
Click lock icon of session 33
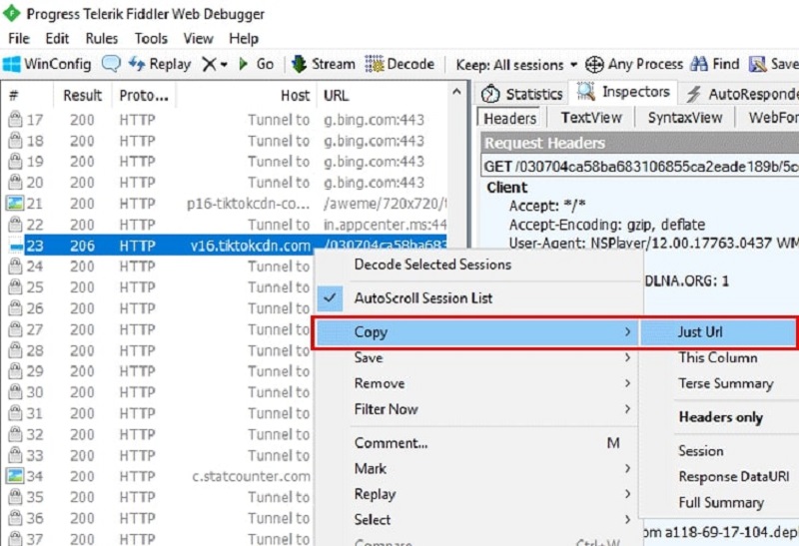[15, 455]
